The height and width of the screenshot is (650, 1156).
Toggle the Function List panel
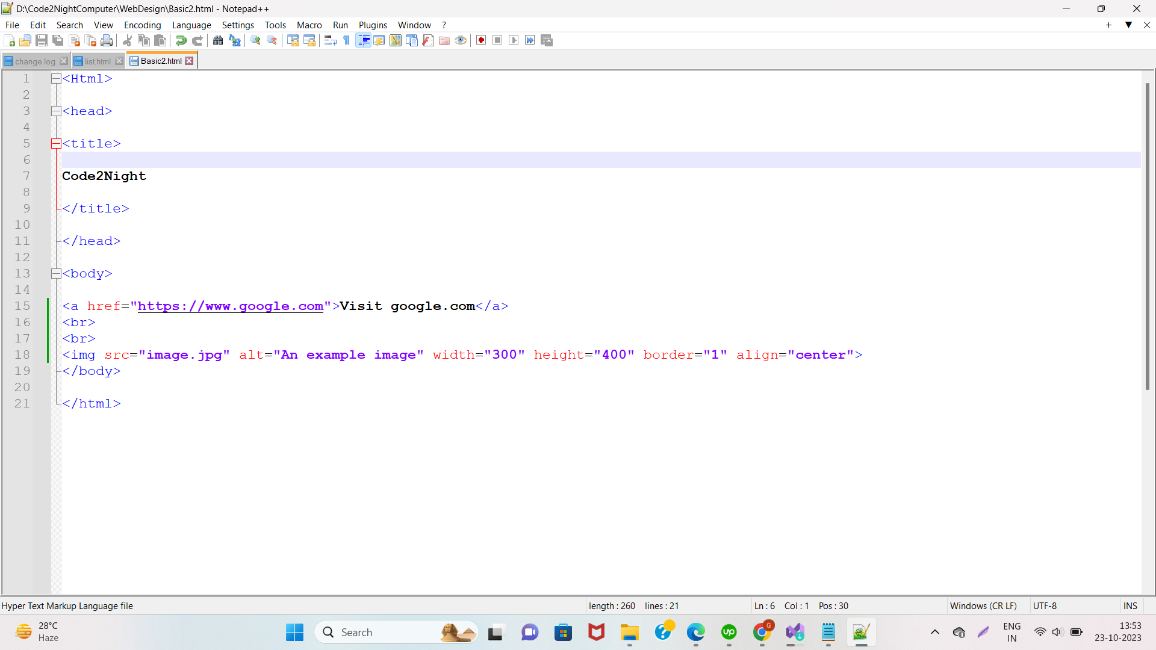tap(428, 40)
